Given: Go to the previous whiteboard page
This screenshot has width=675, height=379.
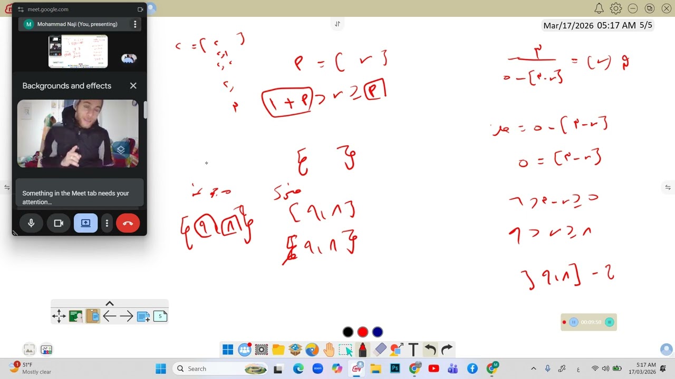Looking at the screenshot, I should 110,316.
